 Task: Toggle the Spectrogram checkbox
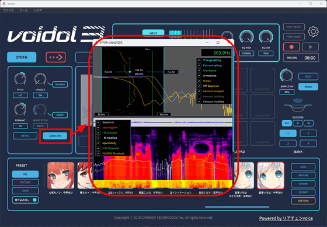pyautogui.click(x=98, y=128)
